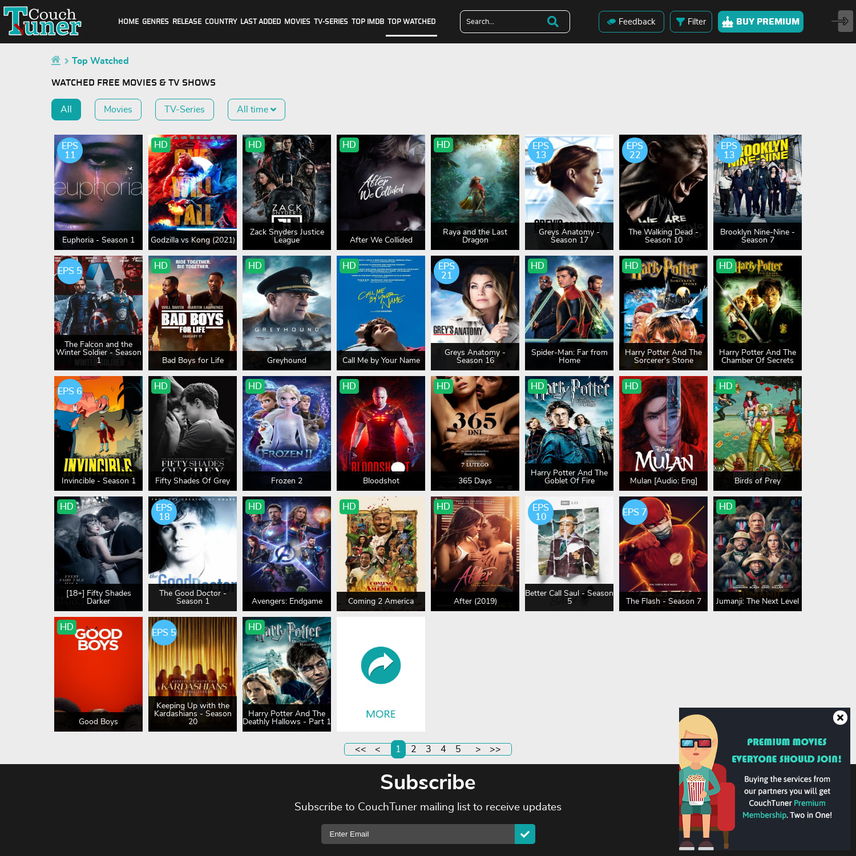This screenshot has height=856, width=856.
Task: Open Raya and the Last Dragon poster
Action: pyautogui.click(x=475, y=192)
